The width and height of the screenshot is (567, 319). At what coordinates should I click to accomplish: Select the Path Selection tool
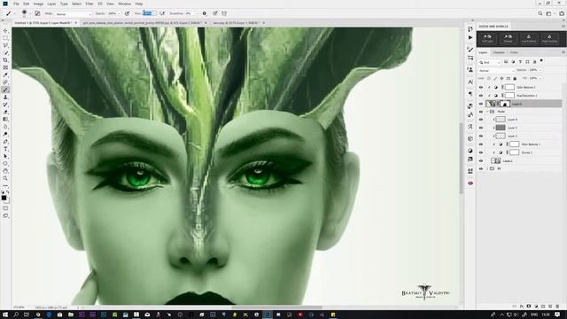coord(5,156)
